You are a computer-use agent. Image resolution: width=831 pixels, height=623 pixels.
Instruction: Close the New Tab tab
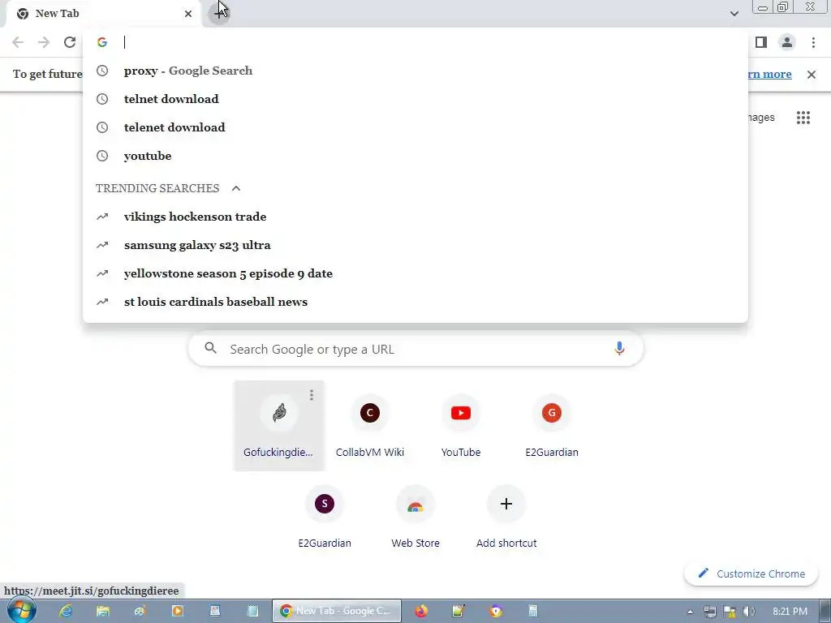(x=188, y=14)
